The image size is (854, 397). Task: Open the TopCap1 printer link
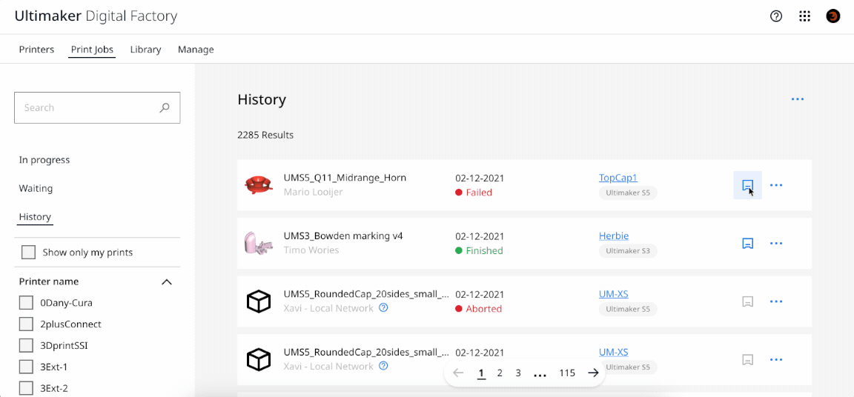[618, 178]
